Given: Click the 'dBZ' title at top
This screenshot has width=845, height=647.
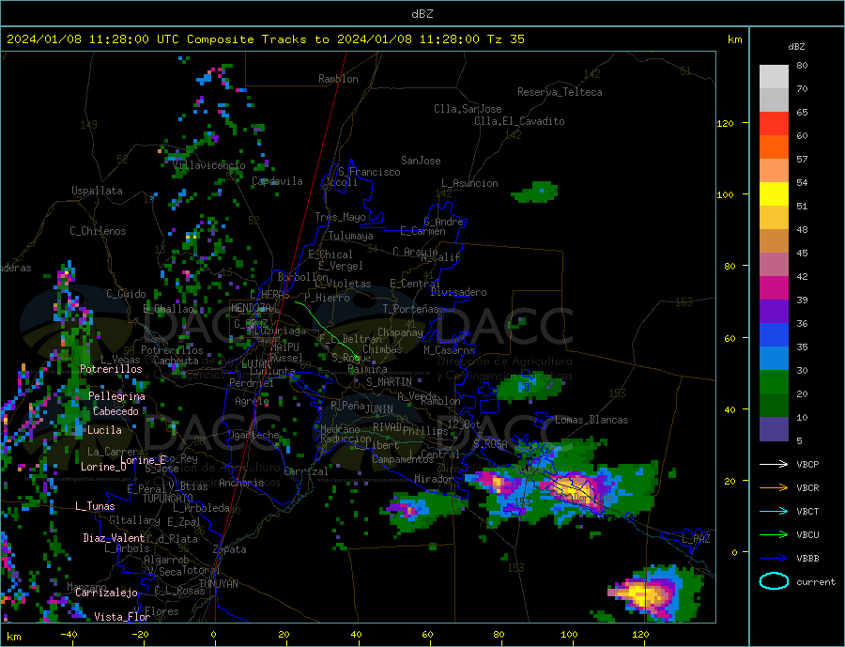Looking at the screenshot, I should [422, 14].
